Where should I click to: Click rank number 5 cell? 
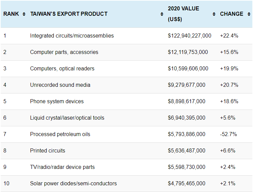click(x=5, y=101)
